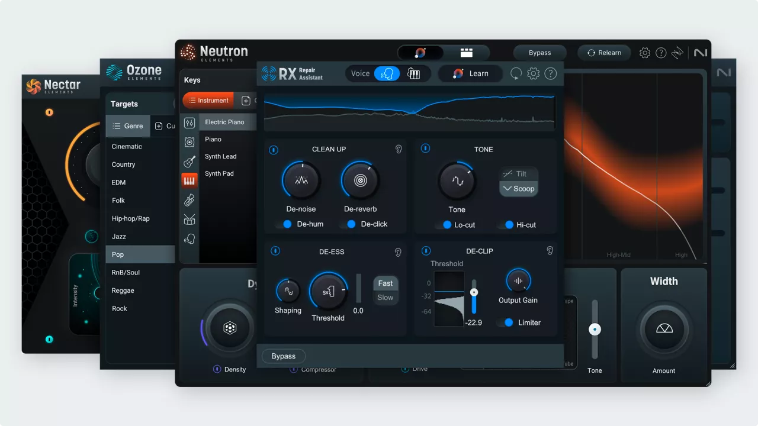This screenshot has height=426, width=758.
Task: Click the Neutron Tone vertical slider handle
Action: click(x=595, y=330)
